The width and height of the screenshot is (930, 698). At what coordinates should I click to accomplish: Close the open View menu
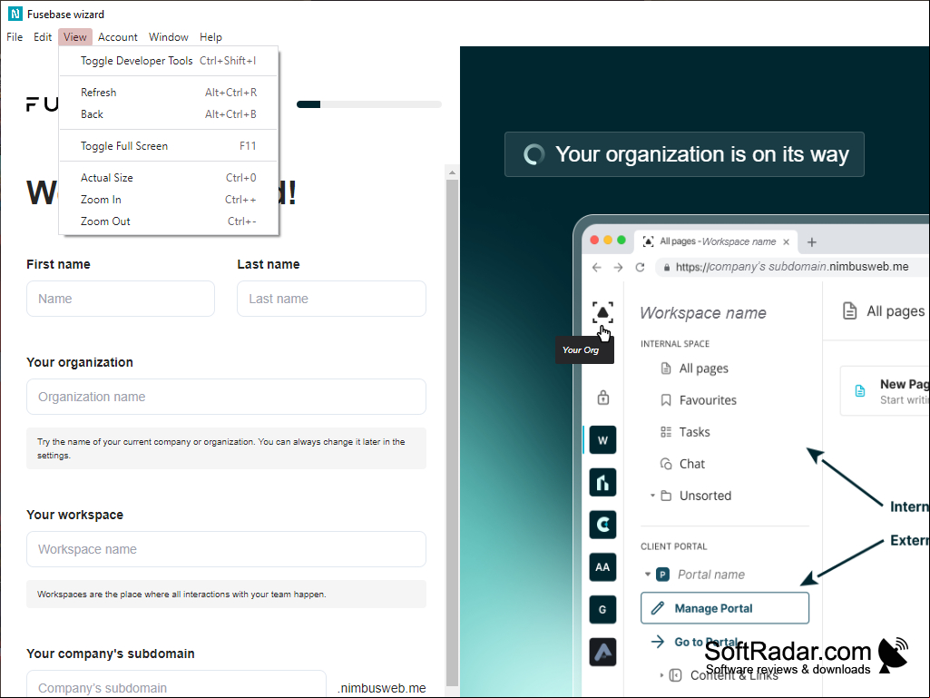74,37
